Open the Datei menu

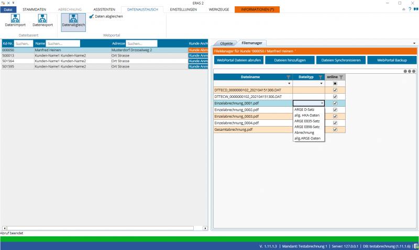point(8,9)
